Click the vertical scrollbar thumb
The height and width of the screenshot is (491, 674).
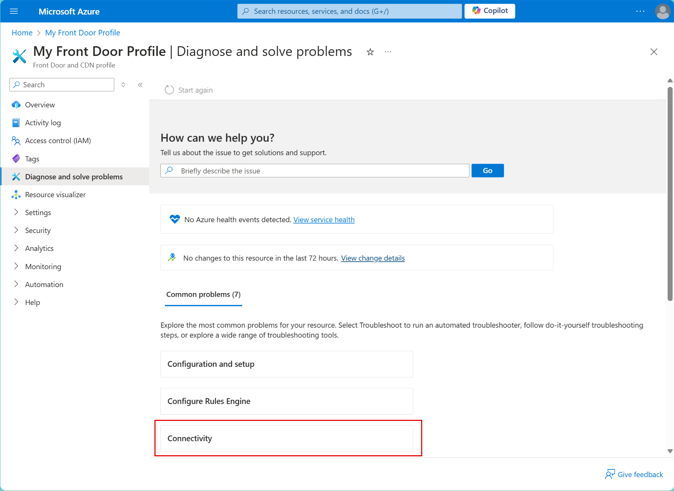coord(670,194)
